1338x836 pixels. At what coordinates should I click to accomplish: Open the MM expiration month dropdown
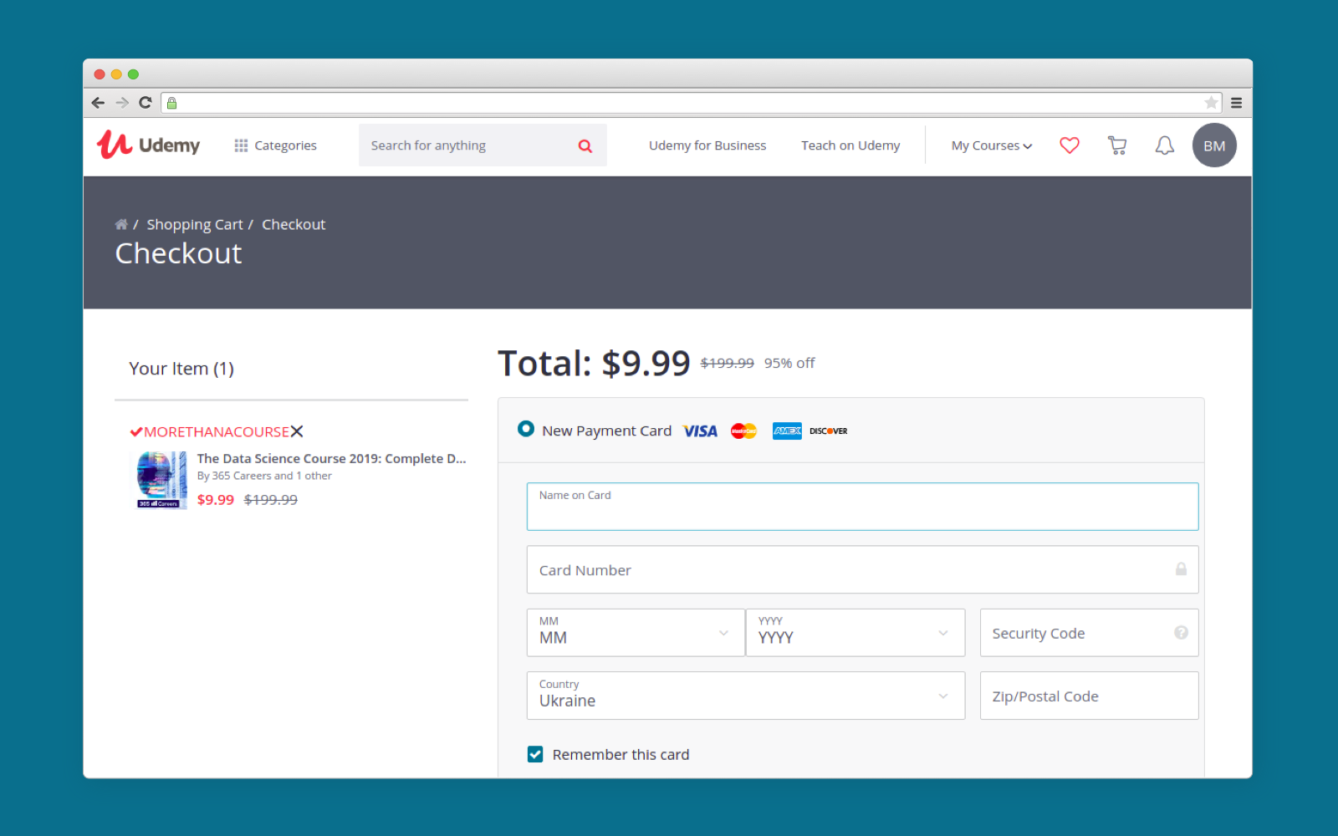(x=636, y=633)
